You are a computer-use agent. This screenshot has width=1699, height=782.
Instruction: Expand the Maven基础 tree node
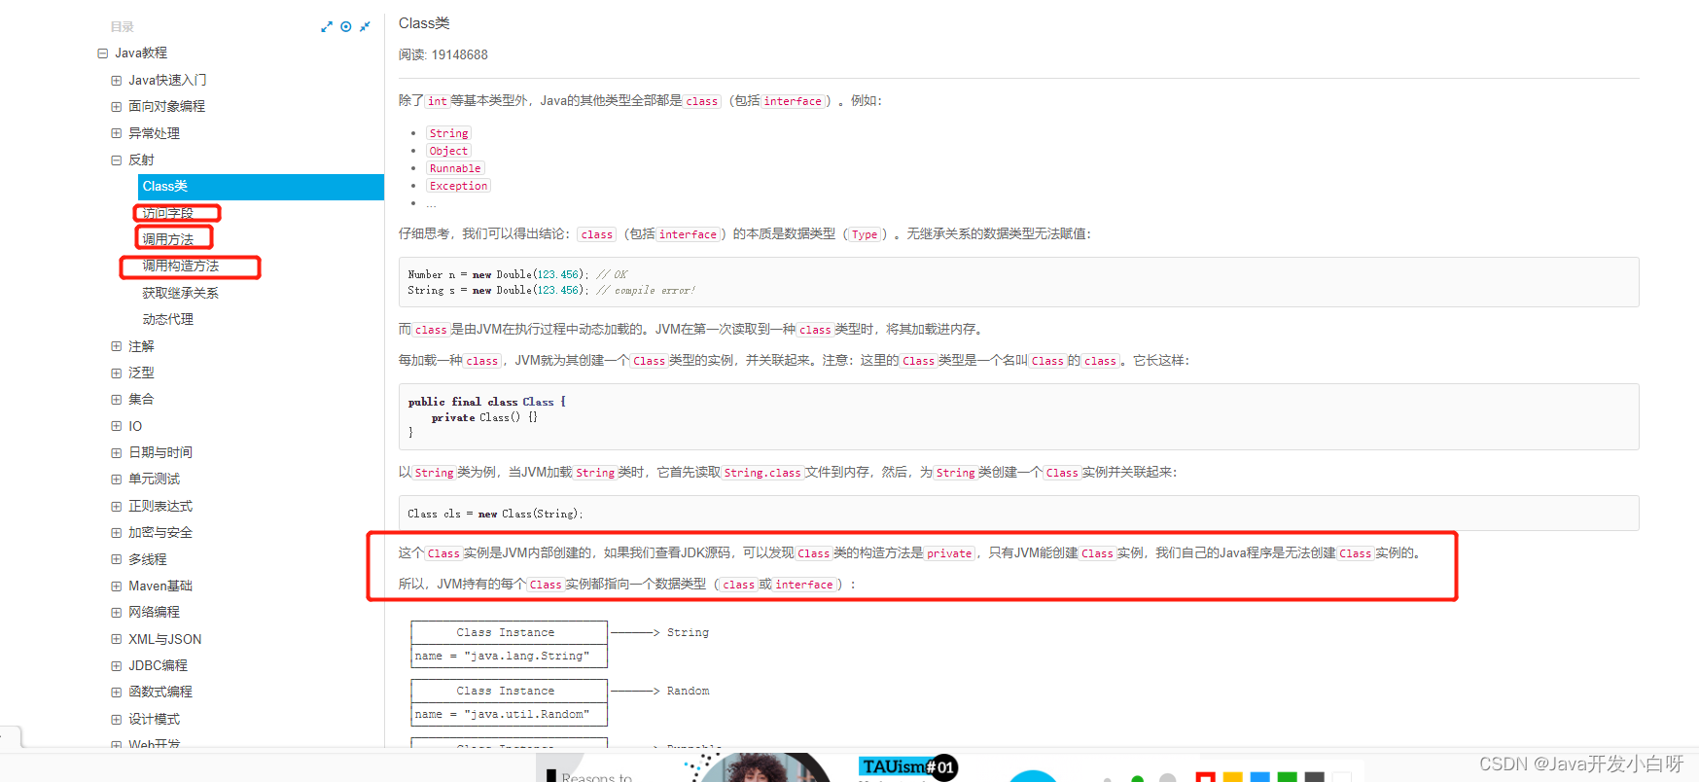click(116, 586)
